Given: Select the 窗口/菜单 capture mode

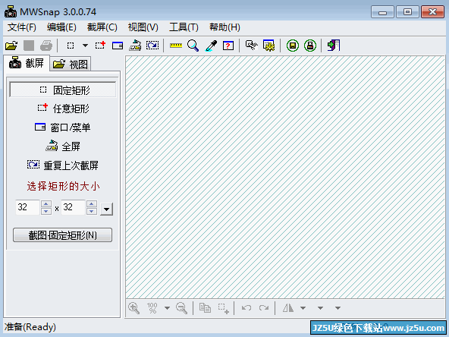Looking at the screenshot, I should click(62, 128).
